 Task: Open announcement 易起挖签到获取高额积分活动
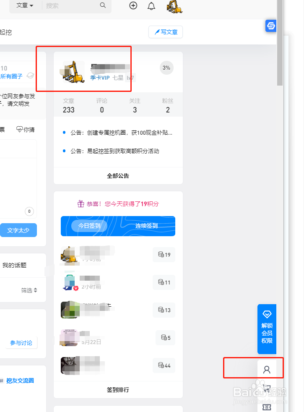pyautogui.click(x=115, y=151)
